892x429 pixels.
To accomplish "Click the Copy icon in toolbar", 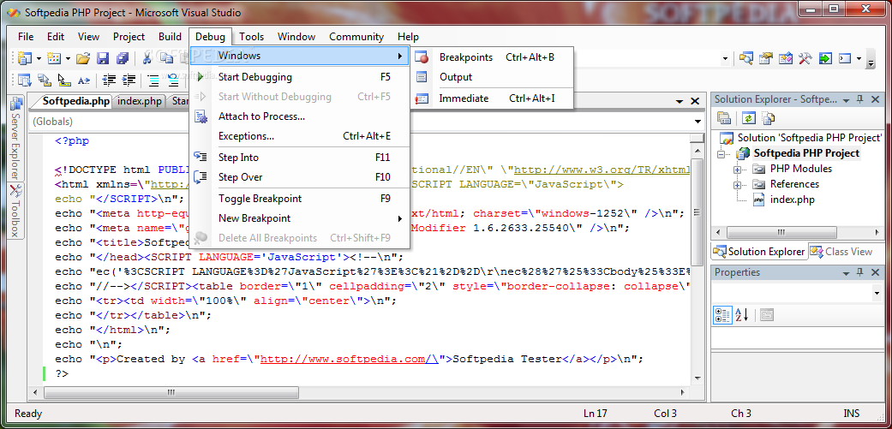I will tap(166, 57).
